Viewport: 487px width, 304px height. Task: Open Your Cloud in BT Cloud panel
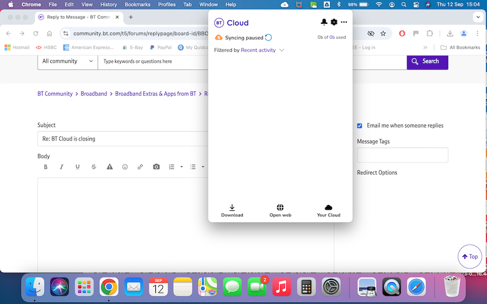point(328,211)
